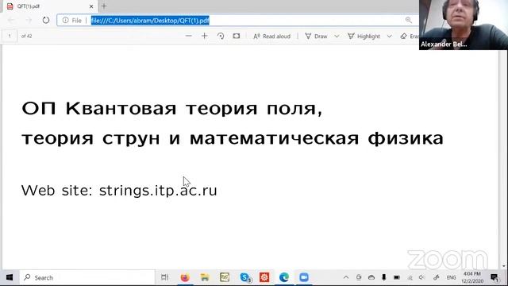Image resolution: width=508 pixels, height=286 pixels.
Task: Start Read aloud for the PDF
Action: [271, 37]
